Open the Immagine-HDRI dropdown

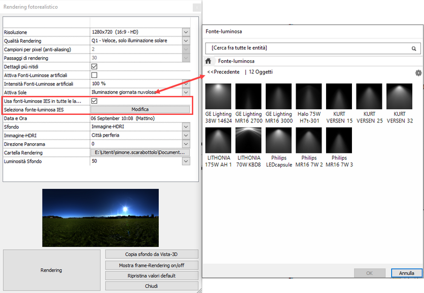coord(186,136)
